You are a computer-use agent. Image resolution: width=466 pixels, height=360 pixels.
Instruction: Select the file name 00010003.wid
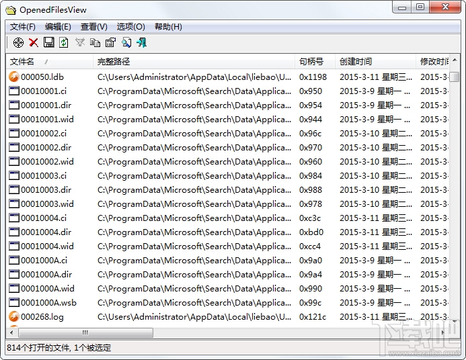[x=47, y=204]
